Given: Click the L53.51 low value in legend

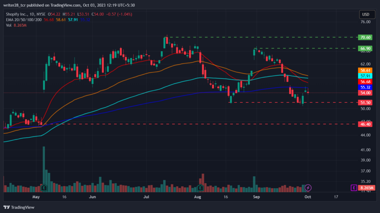Looking at the screenshot, I should (x=83, y=14).
